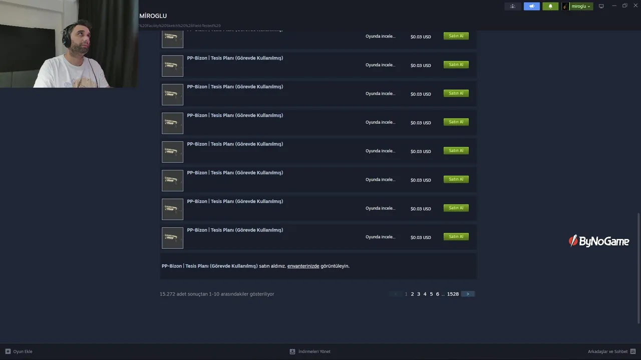Image resolution: width=641 pixels, height=360 pixels.
Task: Go to results page 5
Action: 431,294
